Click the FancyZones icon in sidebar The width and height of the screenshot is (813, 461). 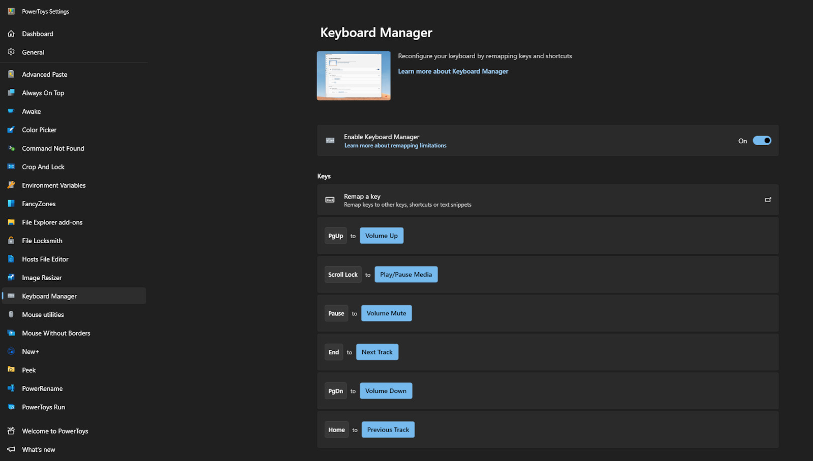pos(11,204)
